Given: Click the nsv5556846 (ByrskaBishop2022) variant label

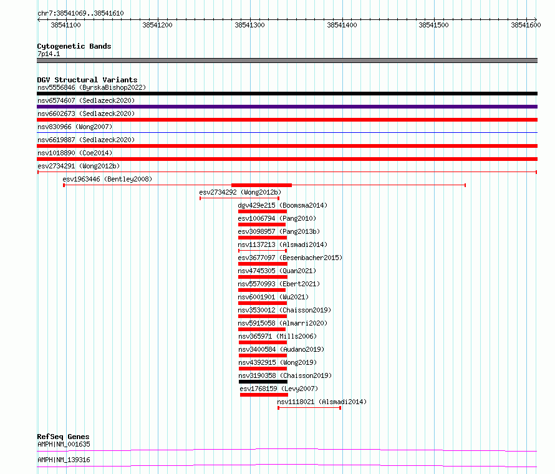Looking at the screenshot, I should click(x=91, y=87).
